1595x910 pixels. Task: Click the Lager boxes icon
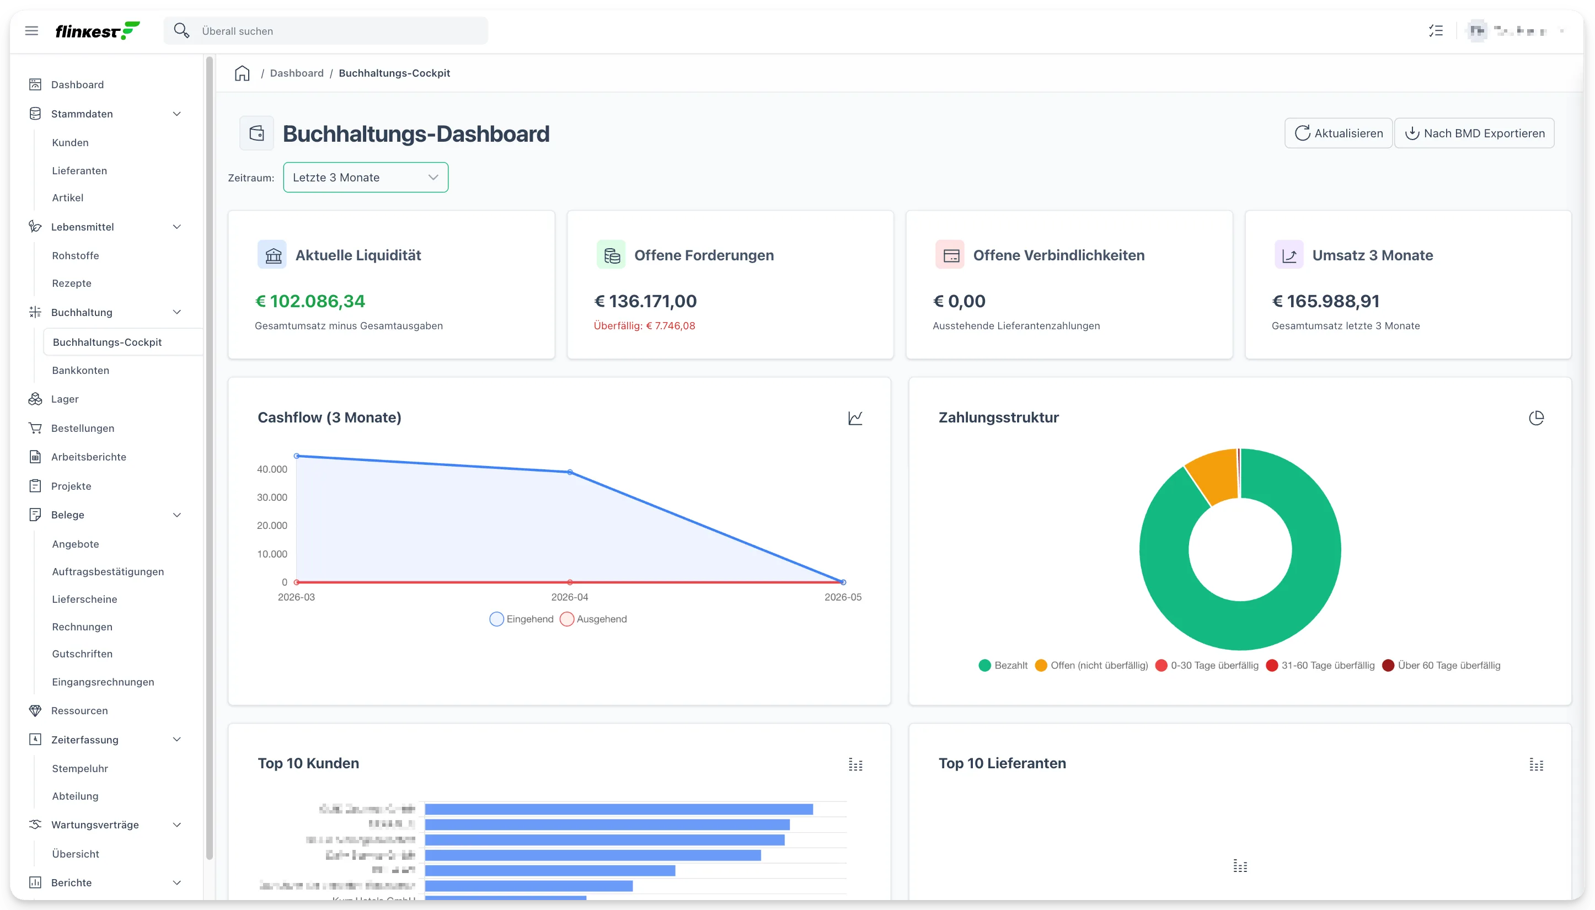[x=35, y=399]
